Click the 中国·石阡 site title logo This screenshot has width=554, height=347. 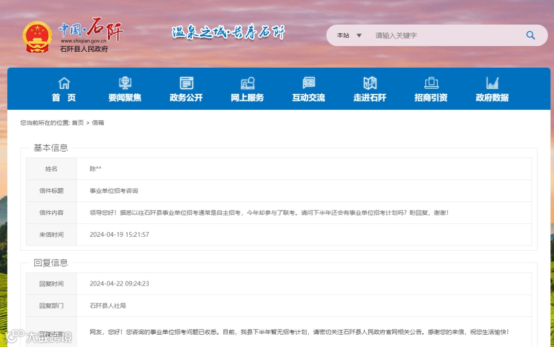click(91, 29)
